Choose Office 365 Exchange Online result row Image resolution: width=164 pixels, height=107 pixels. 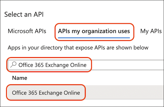46,93
